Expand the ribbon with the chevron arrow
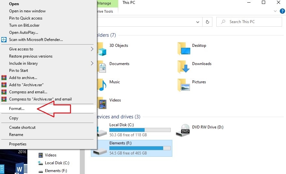Image resolution: width=286 pixels, height=174 pixels. [275, 11]
